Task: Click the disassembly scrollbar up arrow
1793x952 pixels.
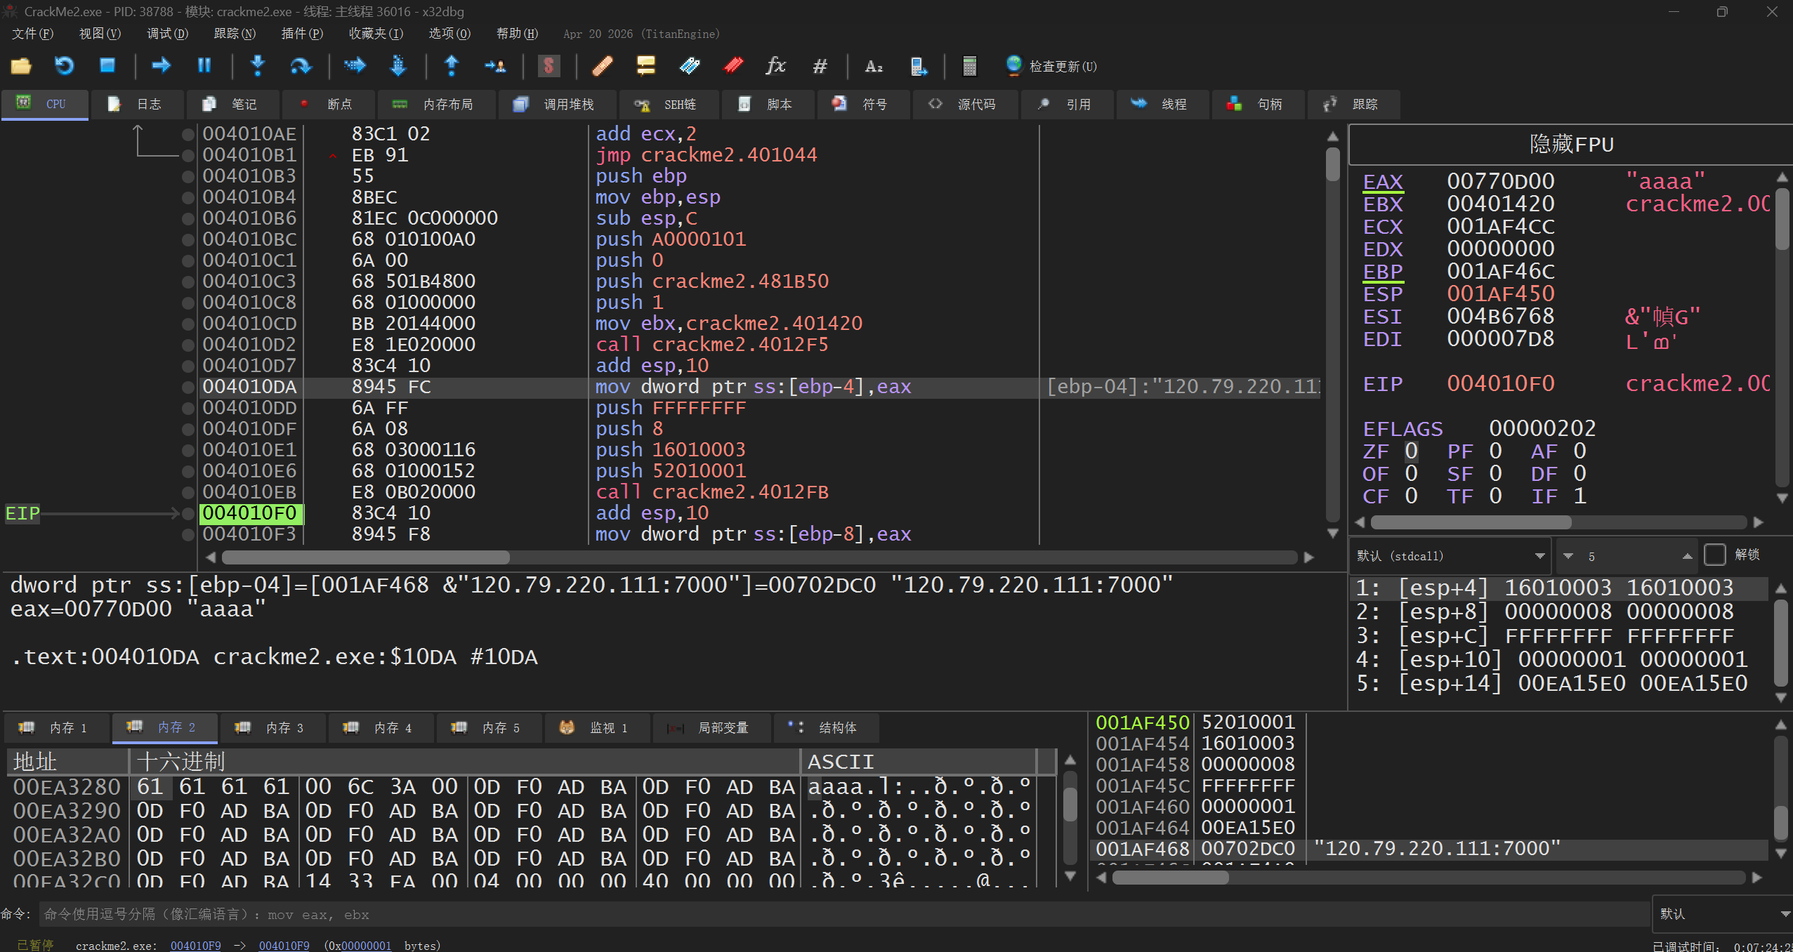Action: click(x=1332, y=135)
